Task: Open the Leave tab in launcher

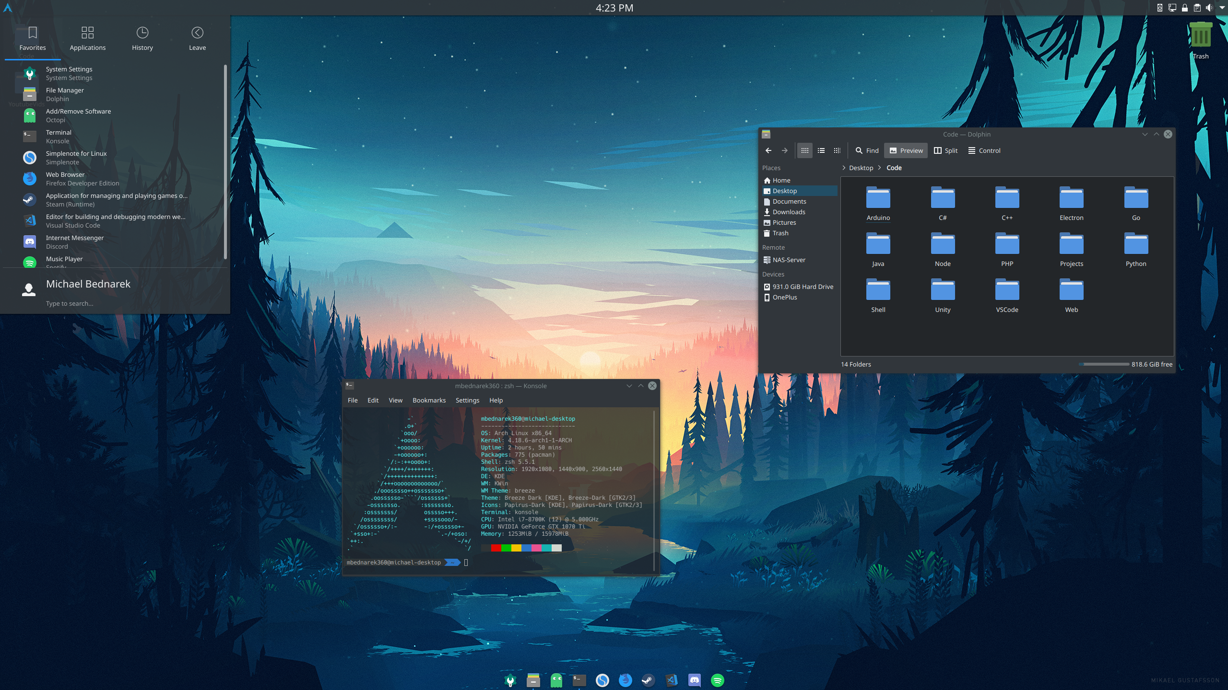Action: [197, 39]
